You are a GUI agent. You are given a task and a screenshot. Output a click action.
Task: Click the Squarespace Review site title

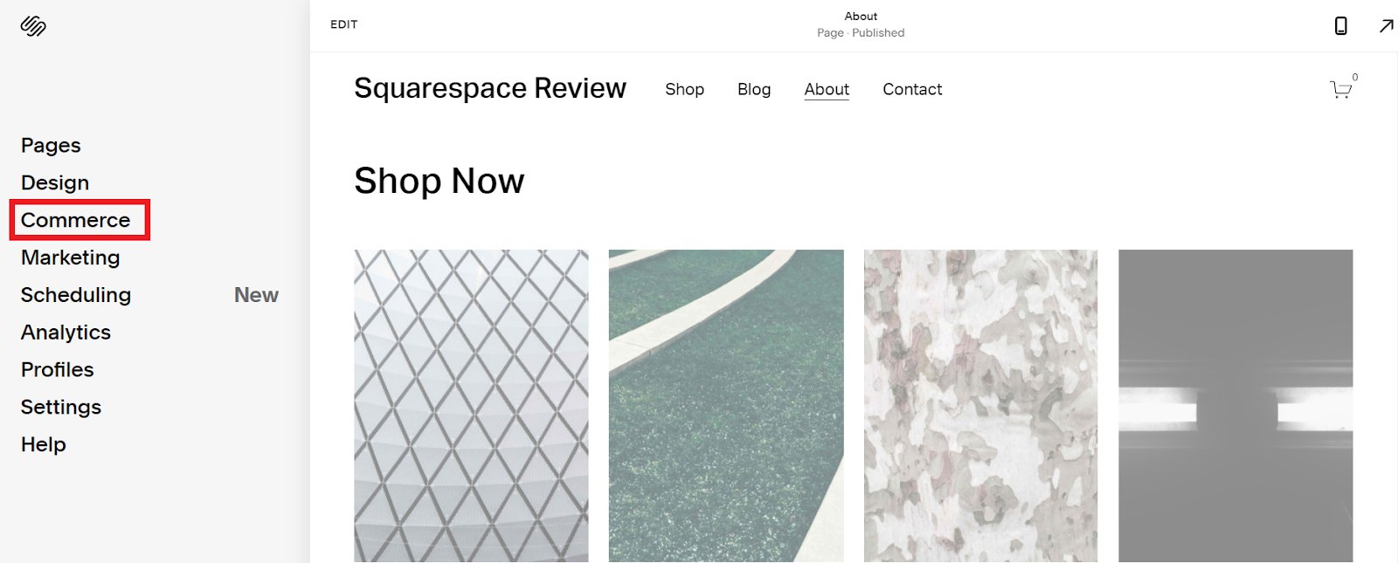(490, 88)
